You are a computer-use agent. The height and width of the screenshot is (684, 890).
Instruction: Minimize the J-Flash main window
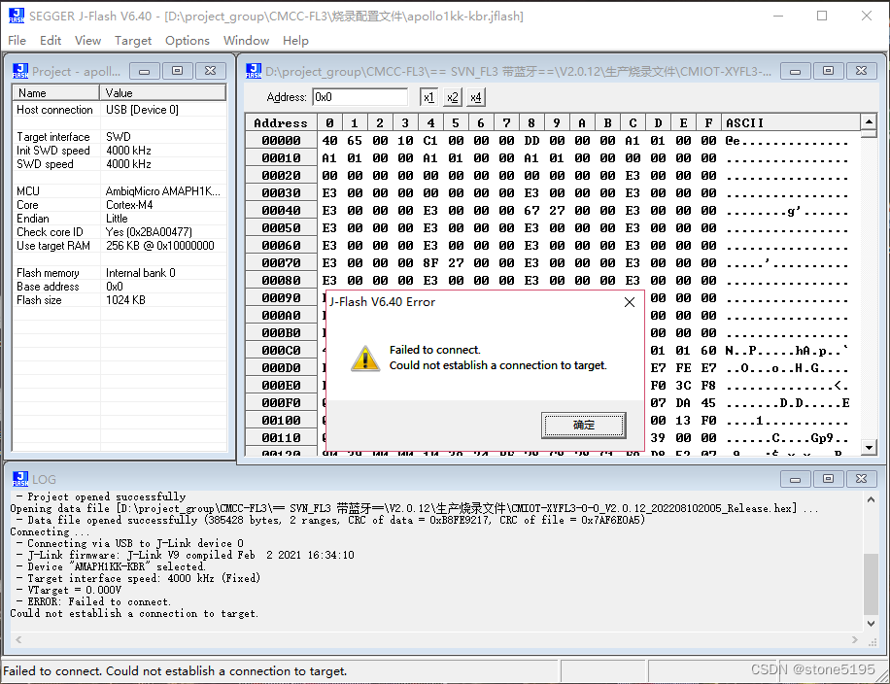778,16
